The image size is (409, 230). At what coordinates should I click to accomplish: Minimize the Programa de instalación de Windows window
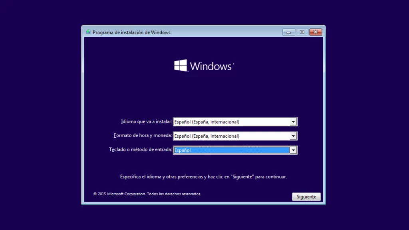pos(288,32)
